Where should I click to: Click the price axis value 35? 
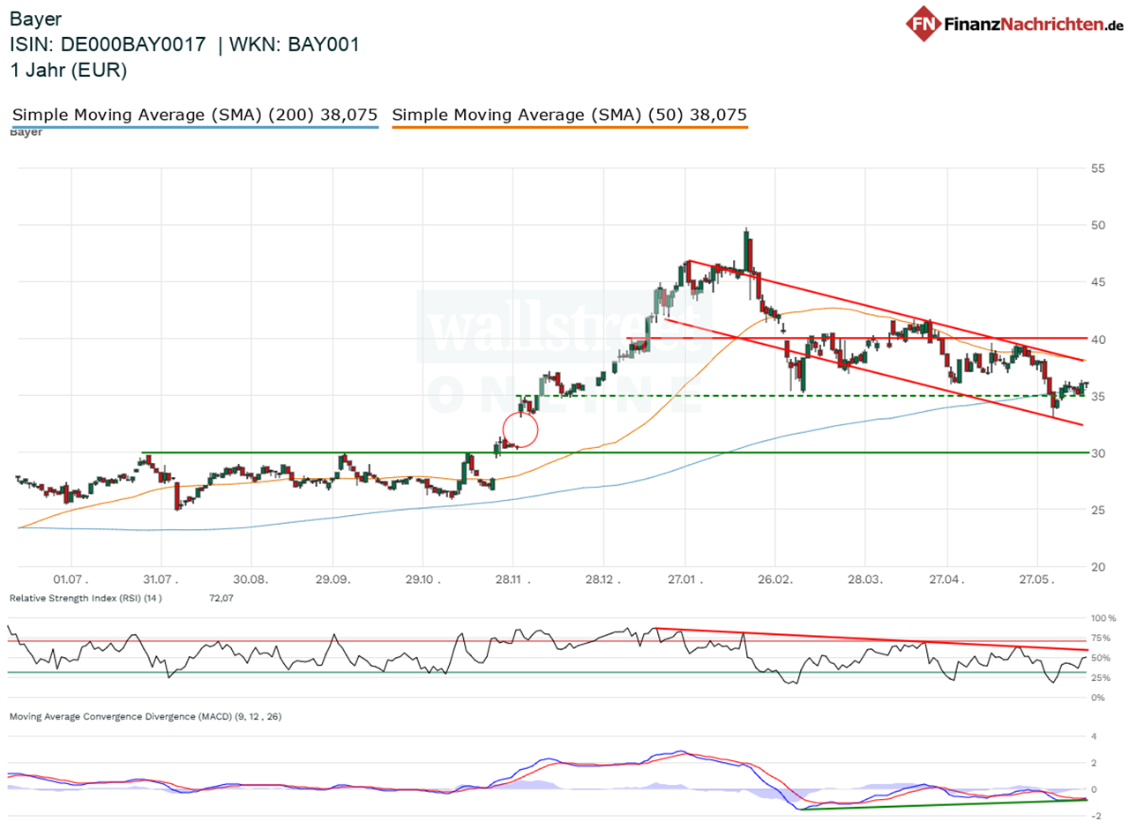coord(1098,396)
